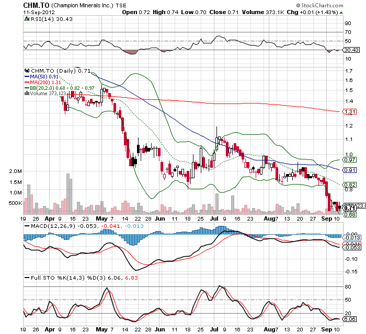Click the green 0.82 middle band price tag
366x334 pixels.
pos(350,185)
